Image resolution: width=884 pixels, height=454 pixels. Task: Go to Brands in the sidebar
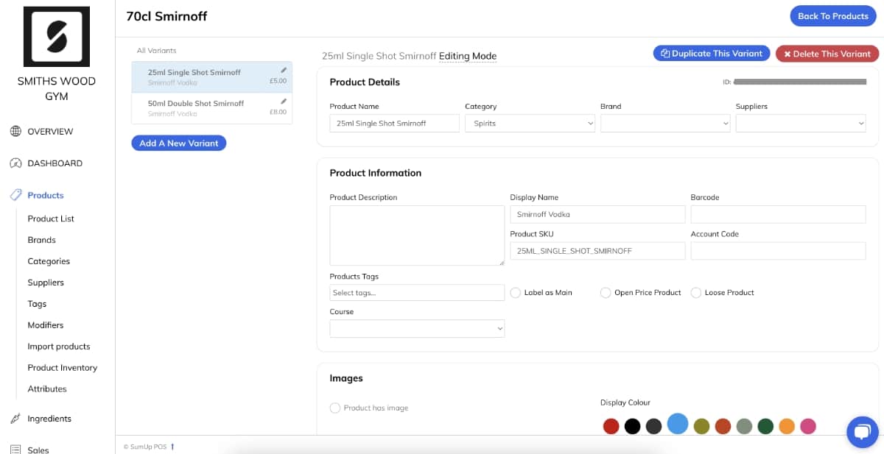point(41,240)
